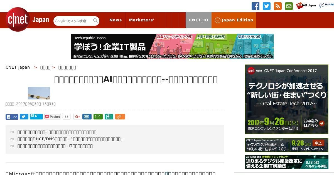Open the ZDNet Japan 9.13 seminar banner
Image resolution: width=334 pixels, height=175 pixels.
coord(287,162)
